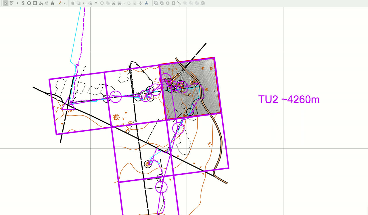
Task: Toggle the Paint on template pencil
Action: [60, 3]
